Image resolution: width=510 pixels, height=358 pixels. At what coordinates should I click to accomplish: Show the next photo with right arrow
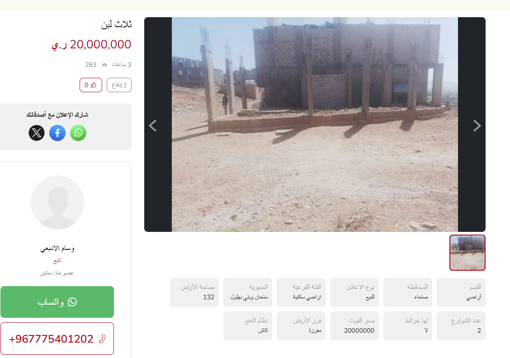477,126
